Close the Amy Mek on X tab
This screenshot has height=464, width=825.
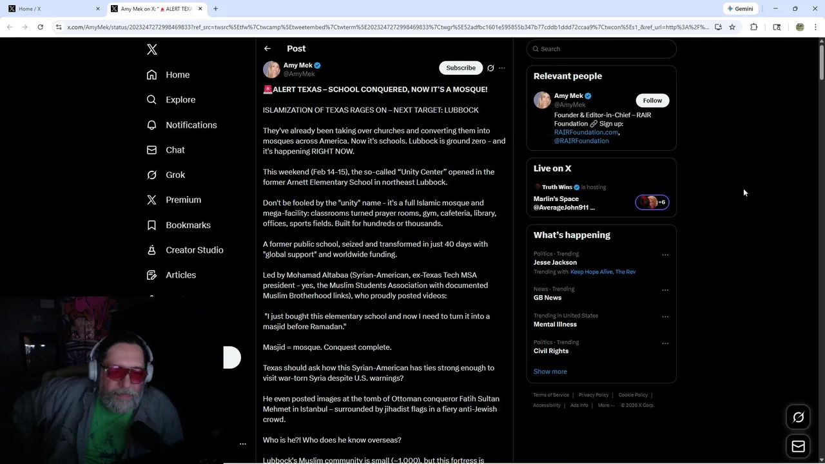pos(200,9)
